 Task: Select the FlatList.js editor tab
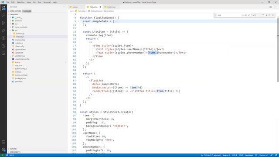tap(93, 7)
